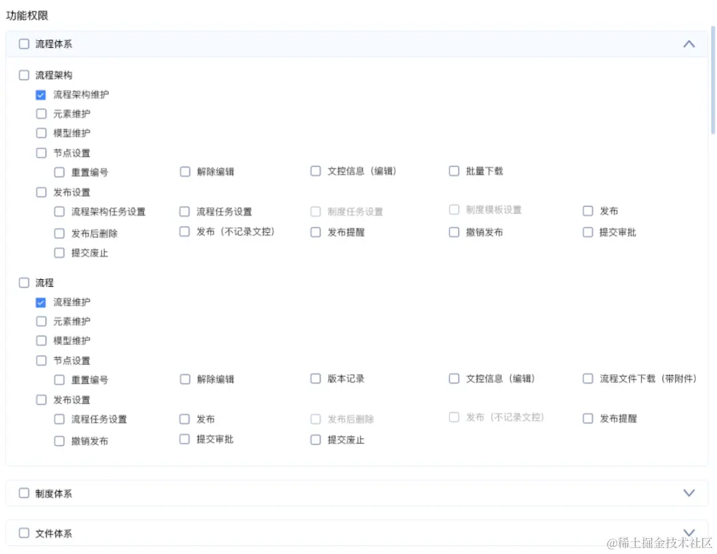Click the vertical scrollbar thumb
Viewport: 717px width, 554px height.
tap(712, 80)
